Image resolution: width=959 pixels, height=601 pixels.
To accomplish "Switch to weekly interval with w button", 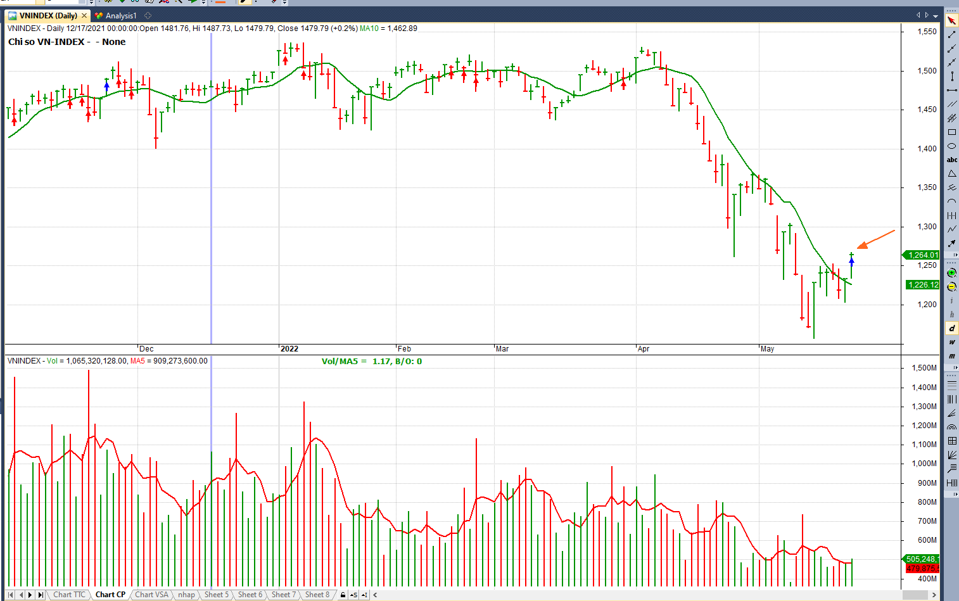I will (x=951, y=342).
